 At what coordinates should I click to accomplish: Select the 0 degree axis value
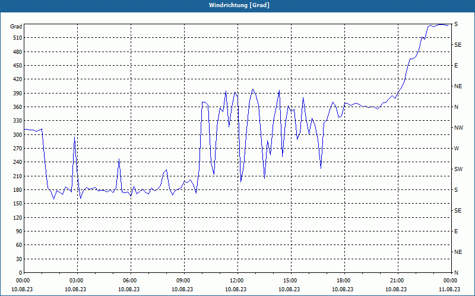(x=20, y=273)
